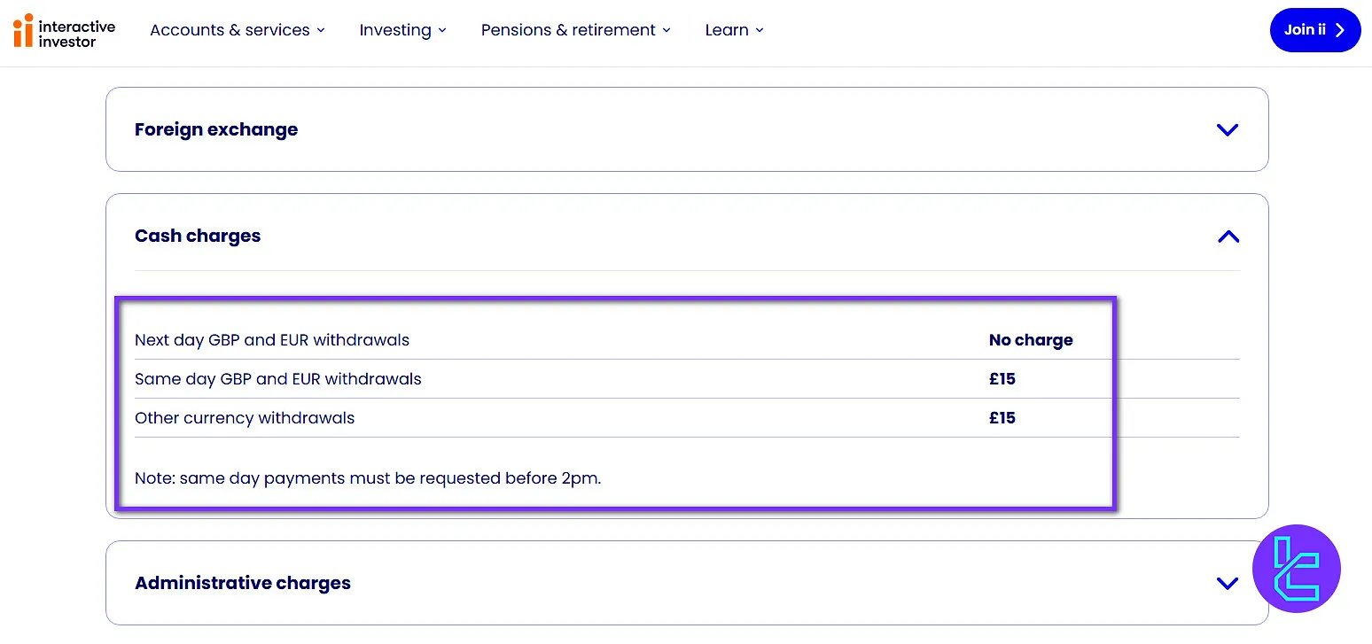Click the Join ii button
This screenshot has width=1372, height=644.
pyautogui.click(x=1315, y=29)
